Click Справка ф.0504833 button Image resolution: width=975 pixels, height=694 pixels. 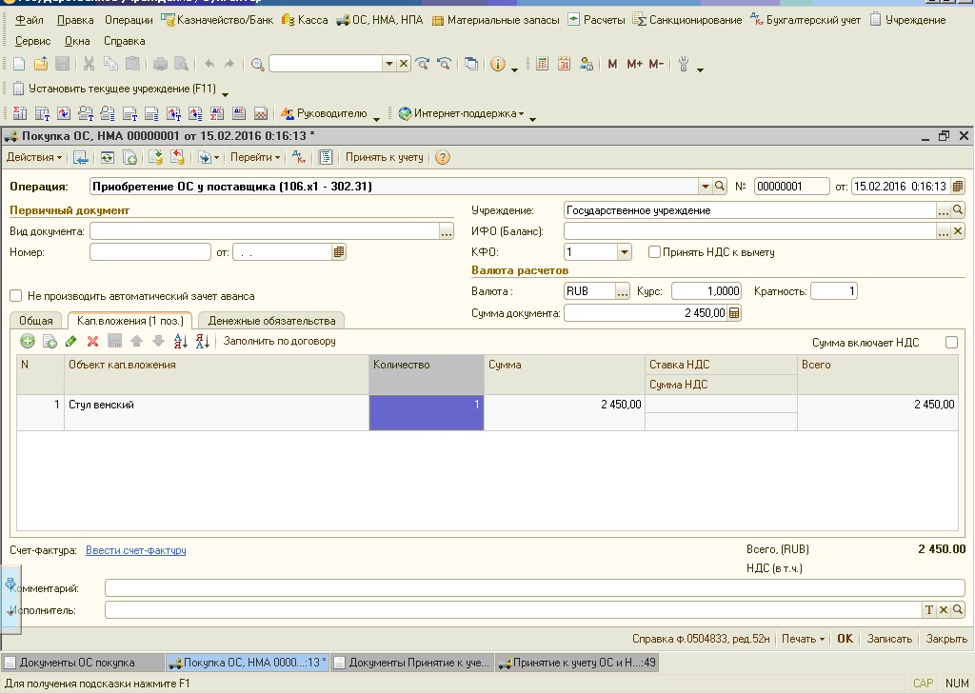tap(701, 639)
